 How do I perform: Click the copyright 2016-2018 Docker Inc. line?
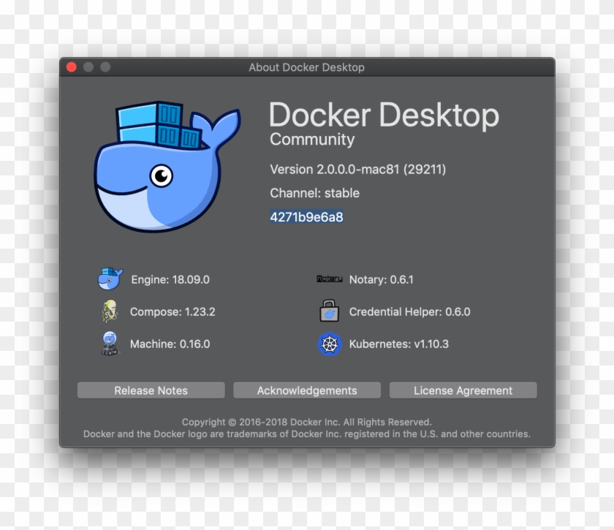pyautogui.click(x=306, y=423)
